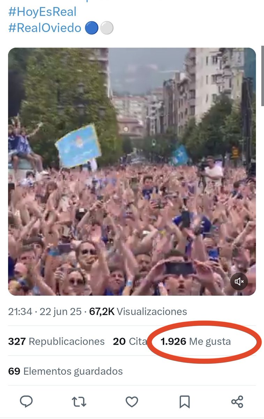Click the blue circle emoji after #RealOviedo
Image resolution: width=264 pixels, height=419 pixels.
[x=91, y=28]
